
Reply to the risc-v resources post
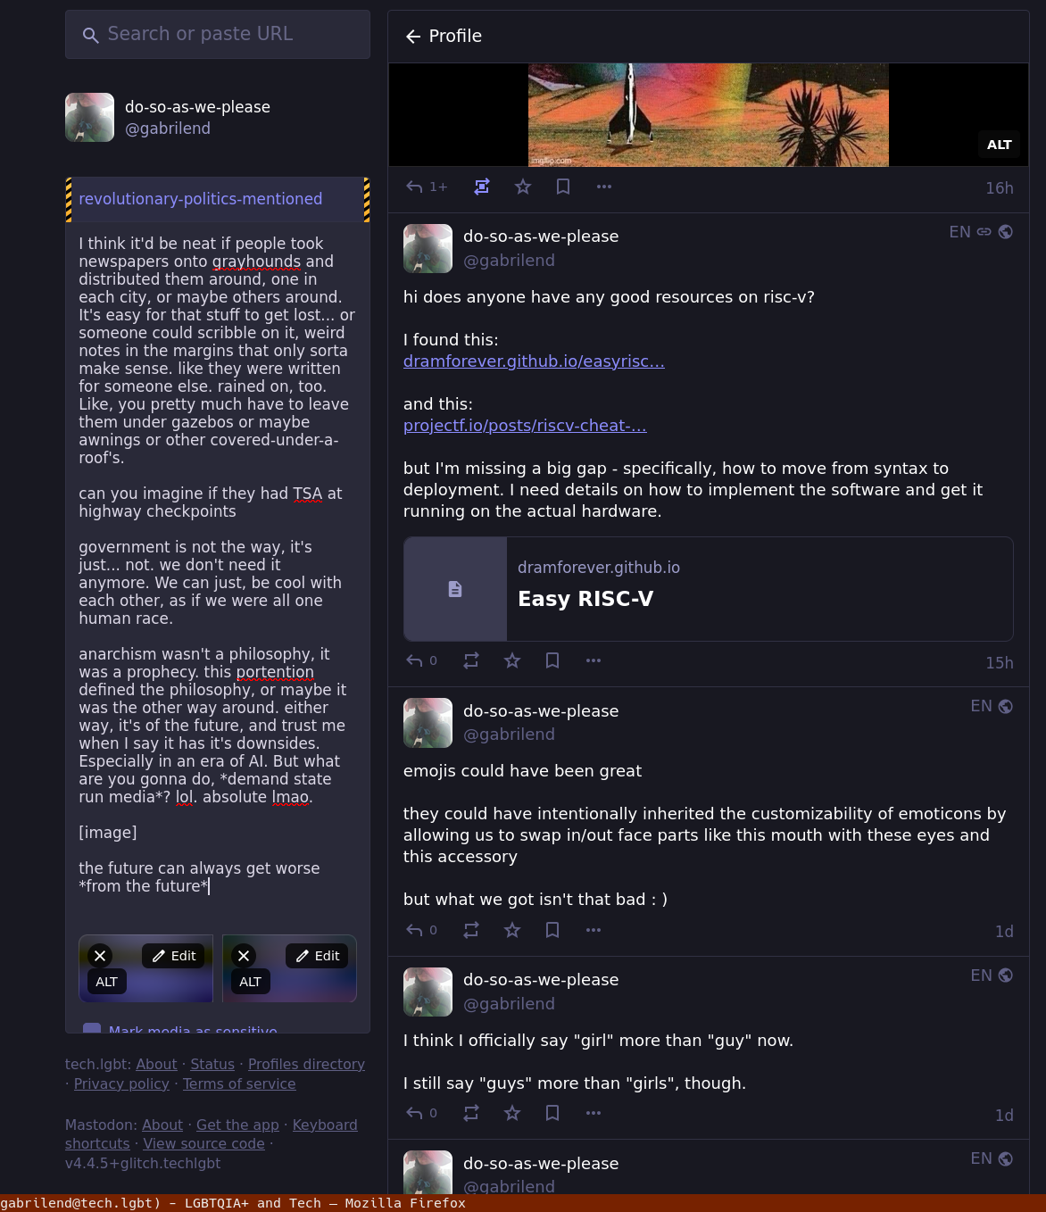pyautogui.click(x=421, y=660)
